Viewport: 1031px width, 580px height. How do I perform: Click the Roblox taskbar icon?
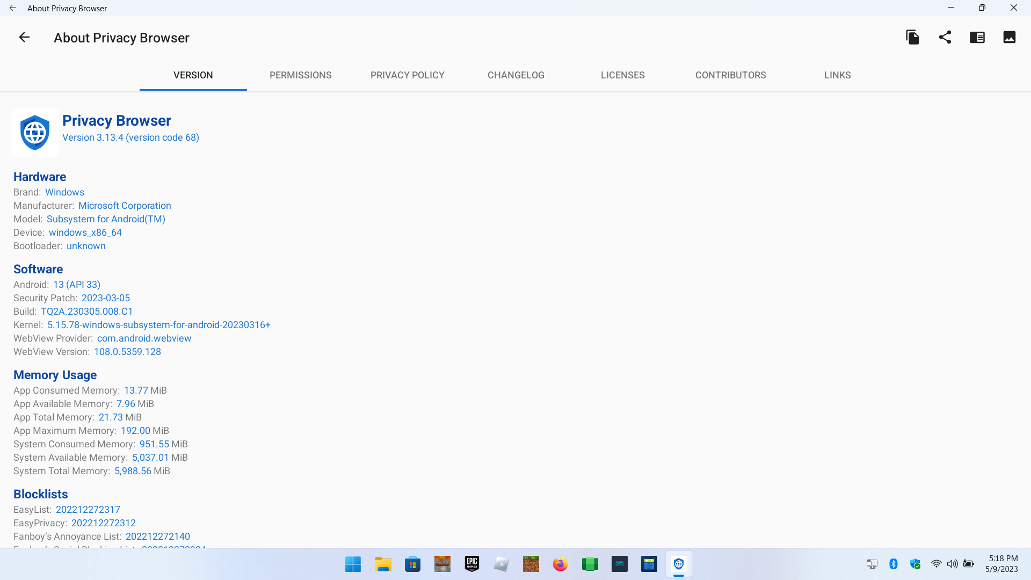[x=501, y=564]
